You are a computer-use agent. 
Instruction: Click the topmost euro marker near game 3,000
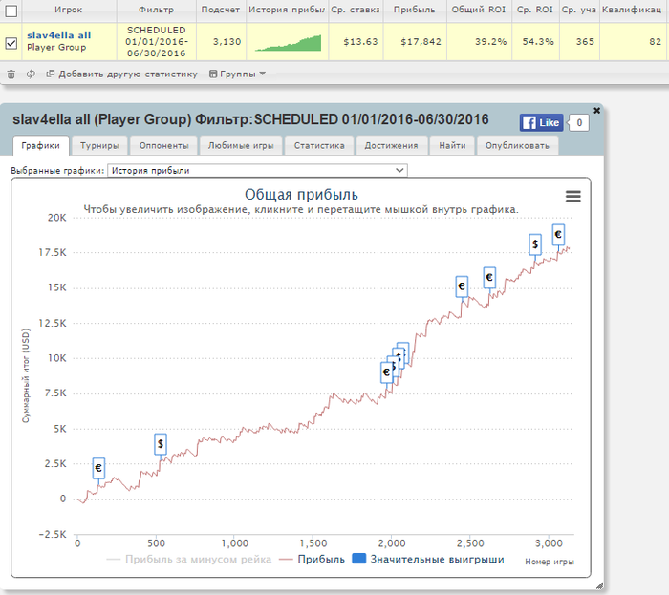pos(558,234)
